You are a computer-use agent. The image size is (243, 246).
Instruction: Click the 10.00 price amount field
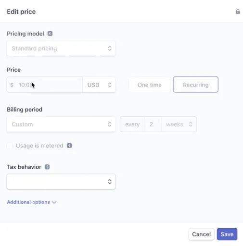[x=45, y=85]
